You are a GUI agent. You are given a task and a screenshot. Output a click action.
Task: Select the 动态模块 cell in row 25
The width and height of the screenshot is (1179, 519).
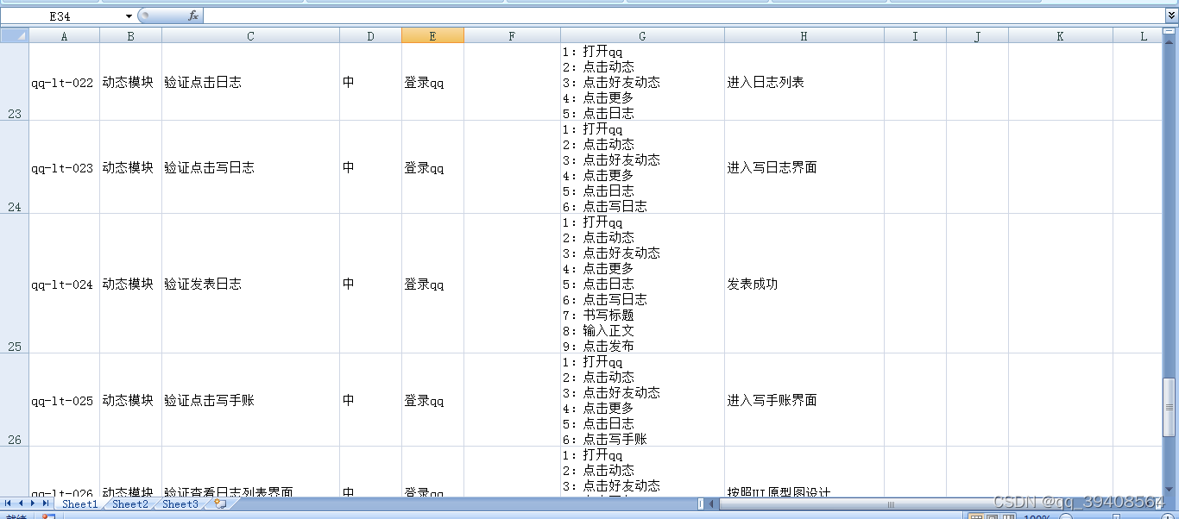click(130, 284)
